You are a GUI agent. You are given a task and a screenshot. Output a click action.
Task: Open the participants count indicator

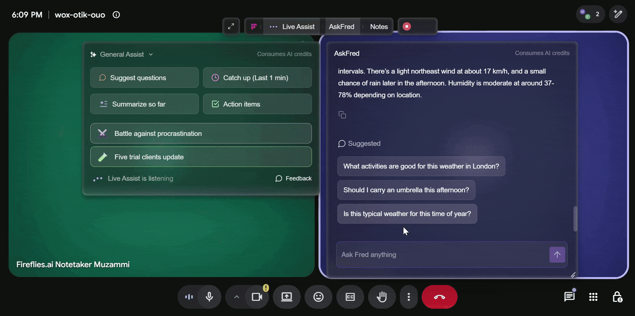tap(590, 14)
